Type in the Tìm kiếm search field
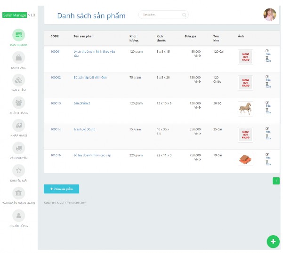Screen dimensions: 283x253 (x=160, y=15)
